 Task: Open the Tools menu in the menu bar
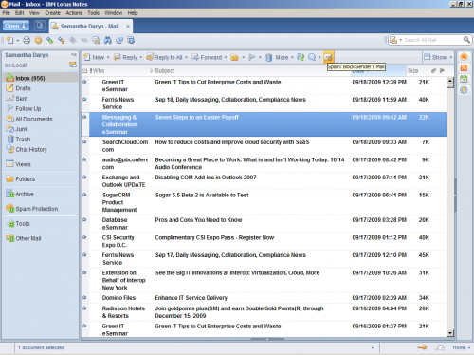coord(93,13)
